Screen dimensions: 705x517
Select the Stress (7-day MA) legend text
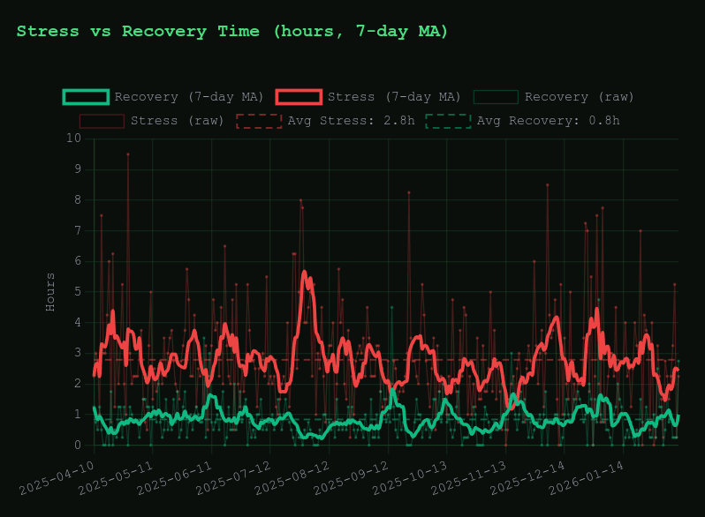[394, 97]
